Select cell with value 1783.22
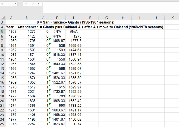The height and width of the screenshot is (127, 179). (74, 106)
